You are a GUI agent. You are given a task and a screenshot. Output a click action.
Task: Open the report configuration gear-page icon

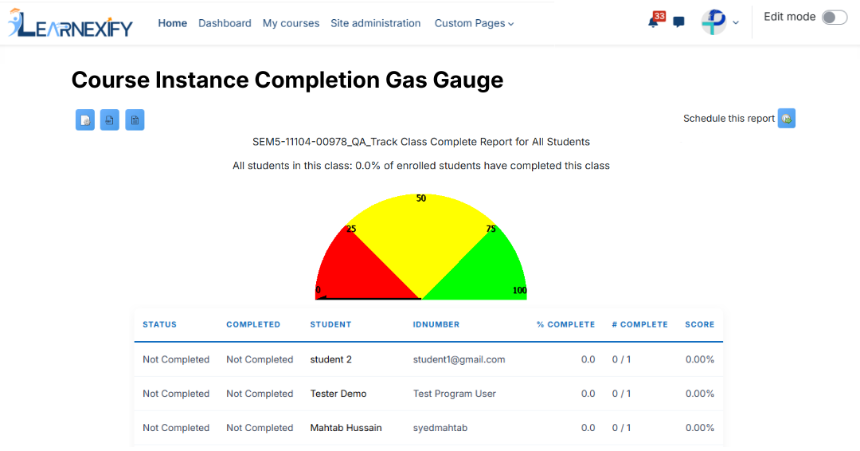click(x=85, y=120)
